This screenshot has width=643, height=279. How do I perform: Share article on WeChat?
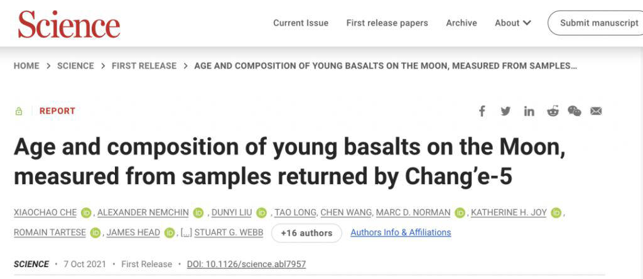click(575, 111)
